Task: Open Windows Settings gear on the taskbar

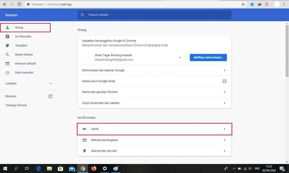Action: click(x=105, y=168)
